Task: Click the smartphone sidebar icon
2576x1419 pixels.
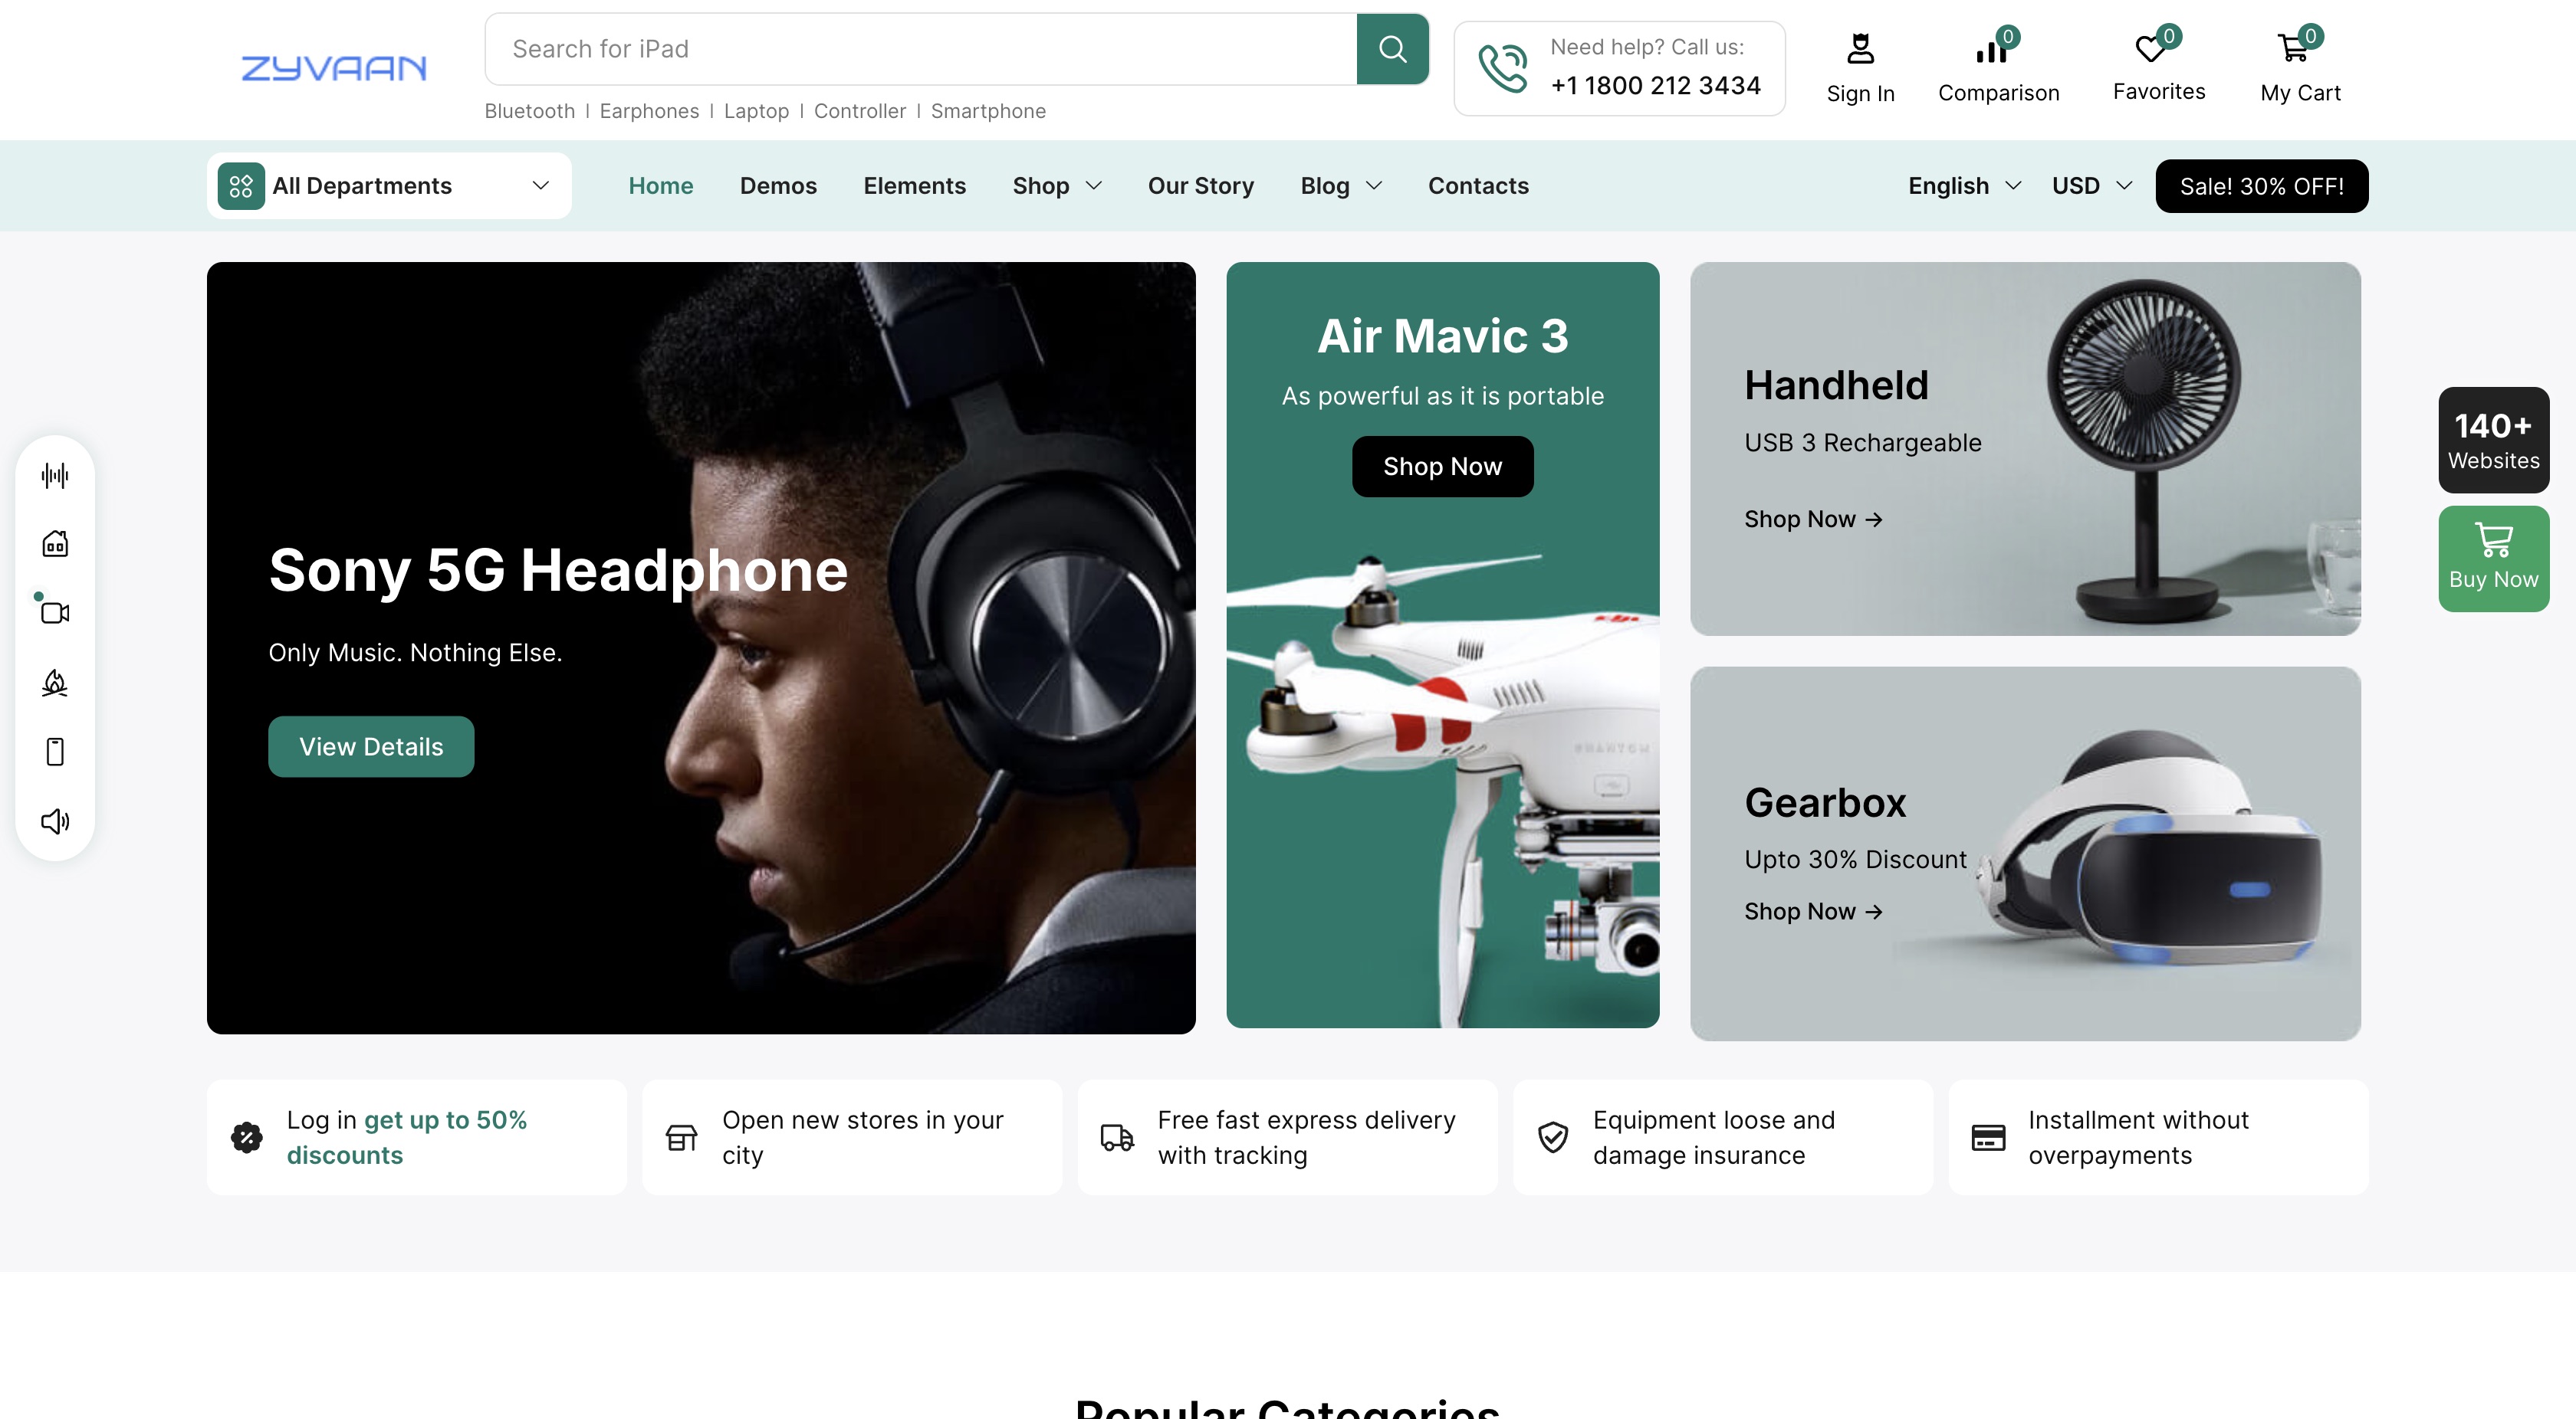Action: (55, 752)
